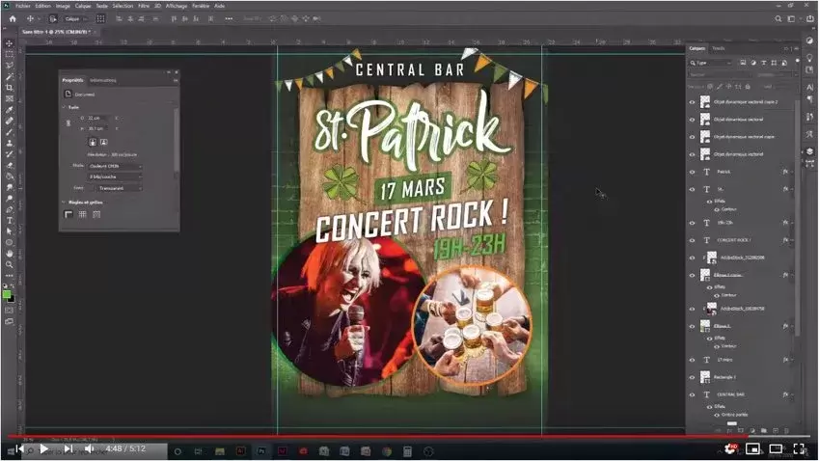This screenshot has width=820, height=461.
Task: Enter fullscreen video mode
Action: click(x=799, y=449)
